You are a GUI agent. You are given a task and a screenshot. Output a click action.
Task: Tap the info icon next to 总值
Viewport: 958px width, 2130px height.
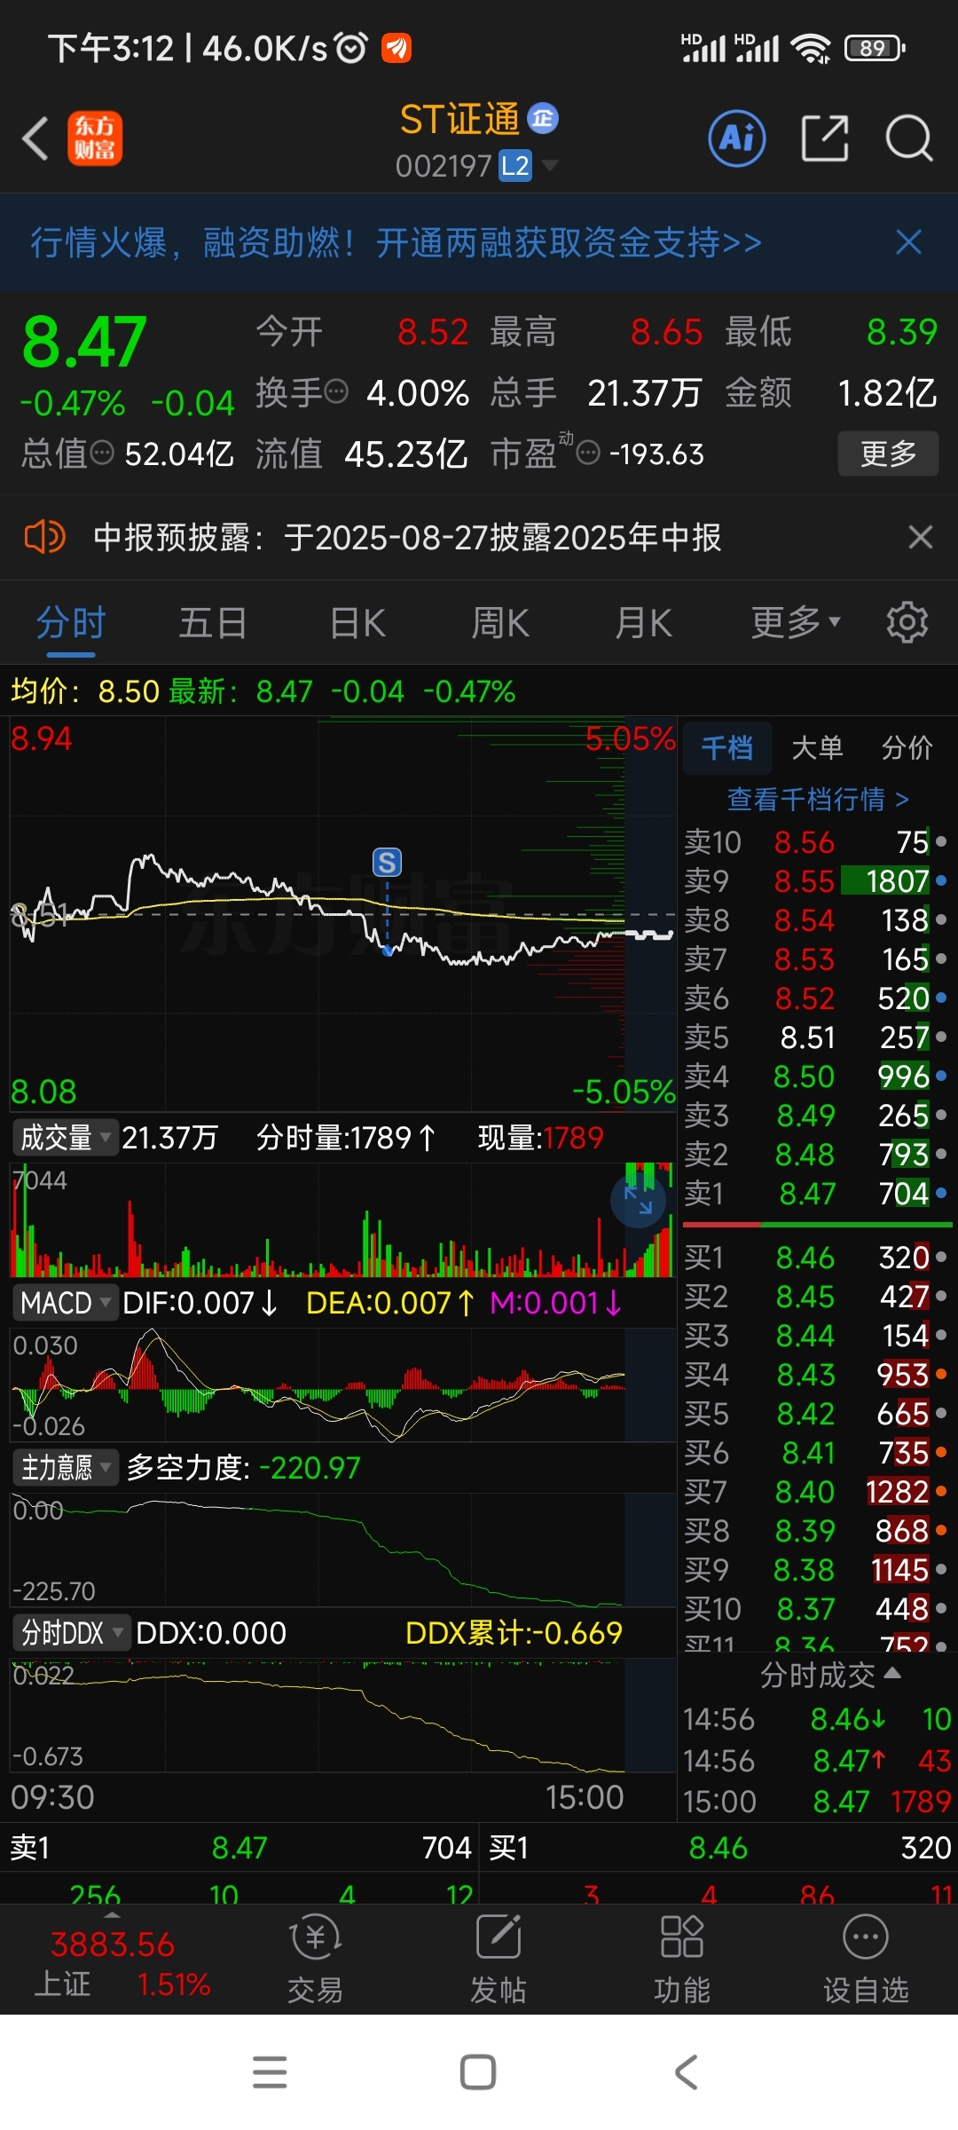pos(103,454)
